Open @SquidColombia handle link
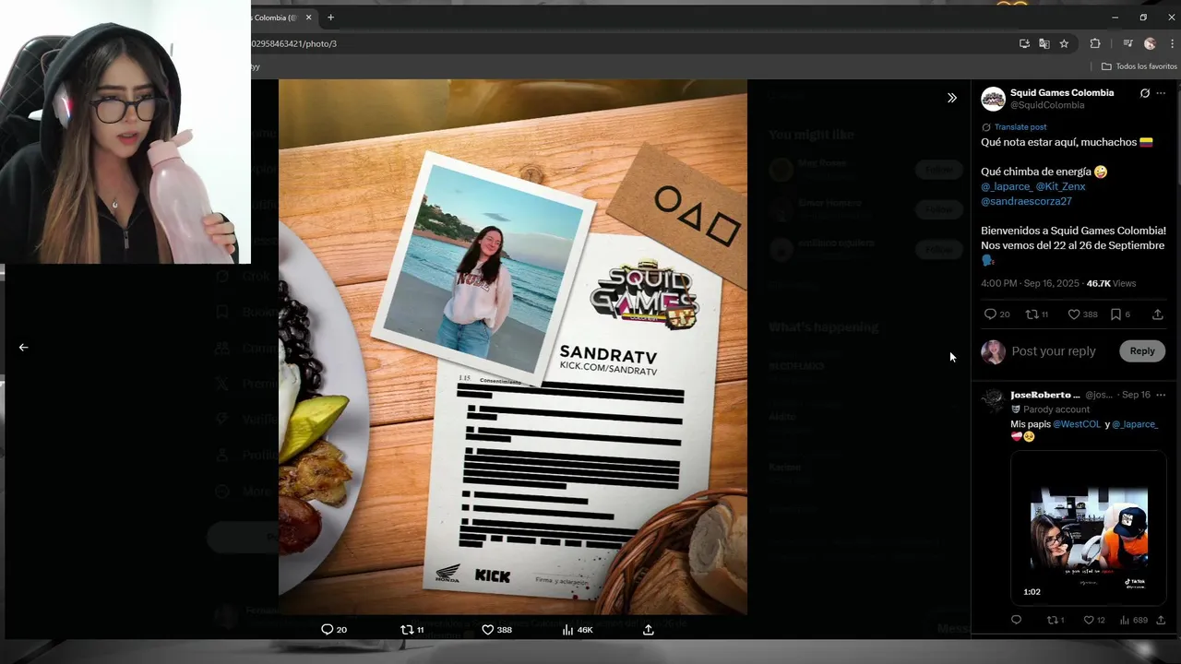Screen dimensions: 1181x664 click(1047, 105)
